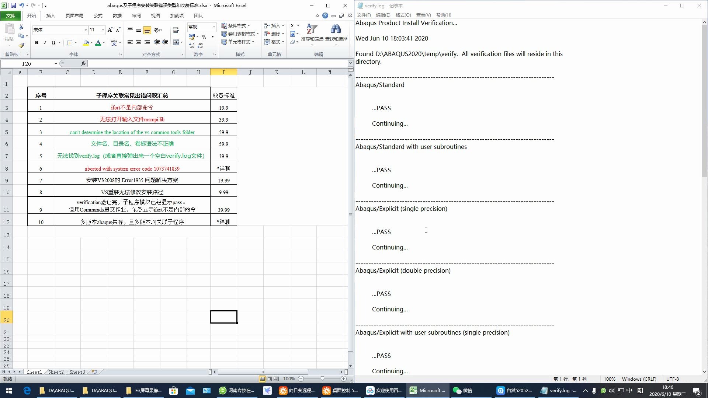The width and height of the screenshot is (708, 398).
Task: Click the Clear eraser icon
Action: pos(292,42)
